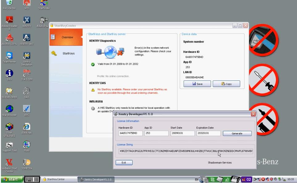Click the yellow warning icon under XENTRY DAS

(93, 90)
